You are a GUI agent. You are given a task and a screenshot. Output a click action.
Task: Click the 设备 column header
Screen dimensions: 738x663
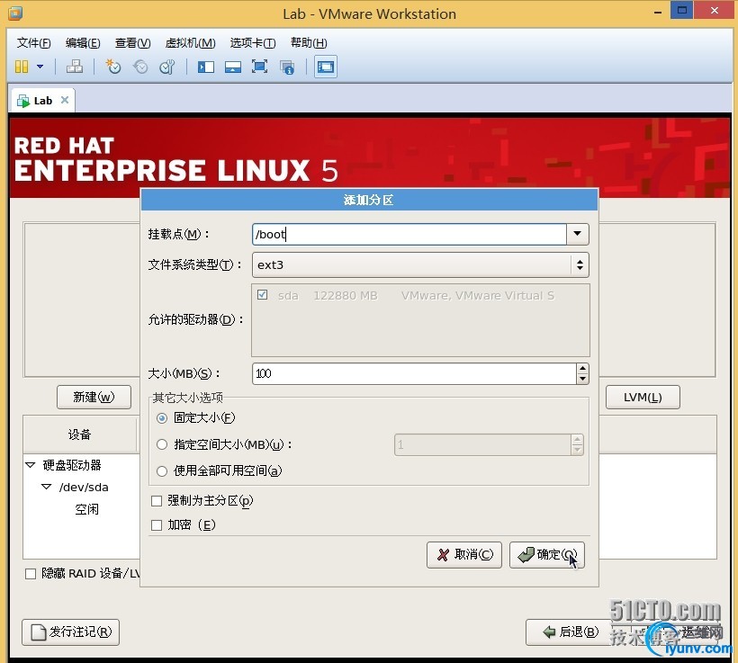pyautogui.click(x=79, y=435)
